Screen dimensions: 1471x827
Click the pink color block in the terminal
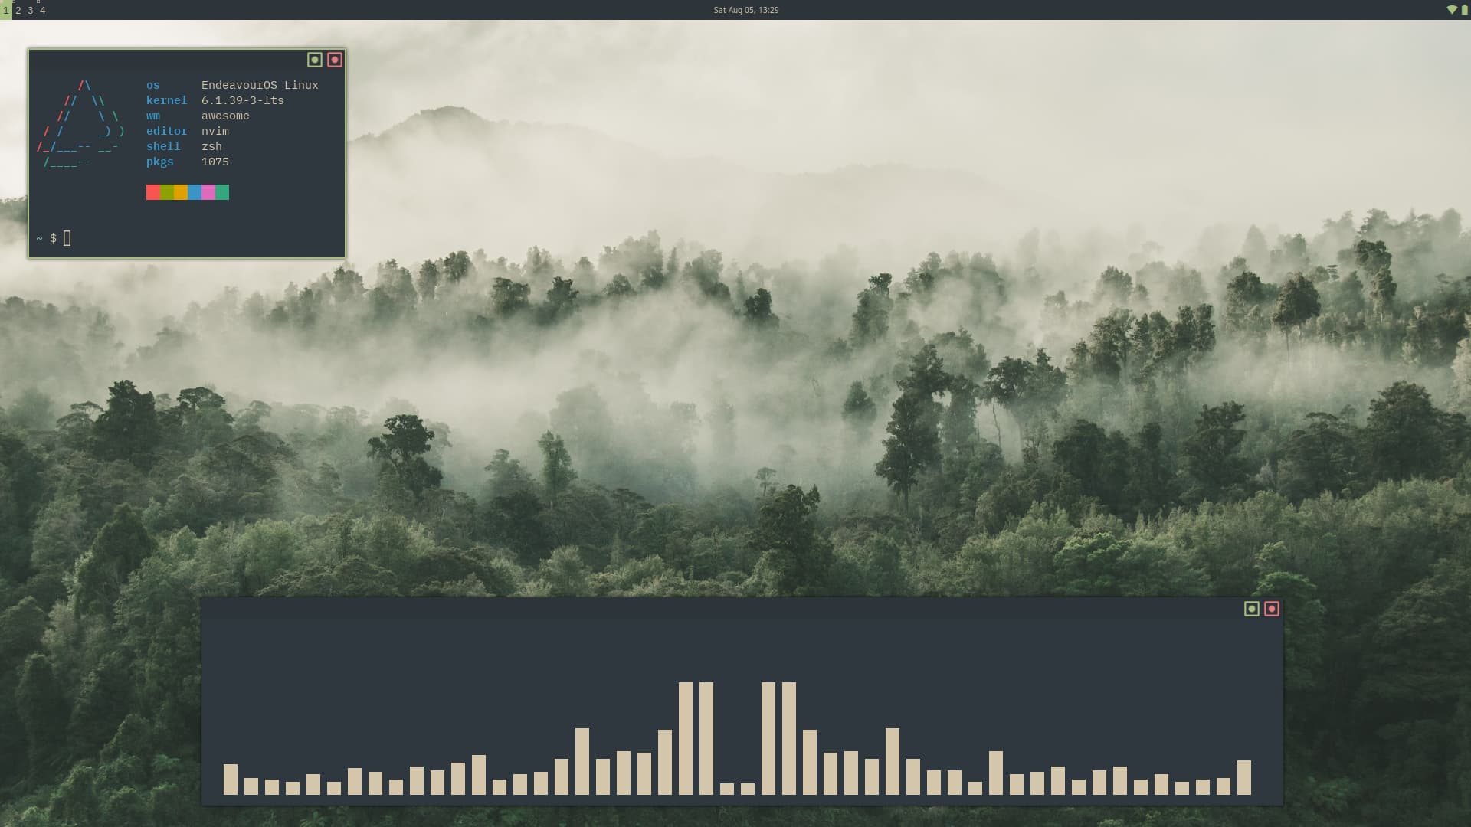click(x=208, y=192)
